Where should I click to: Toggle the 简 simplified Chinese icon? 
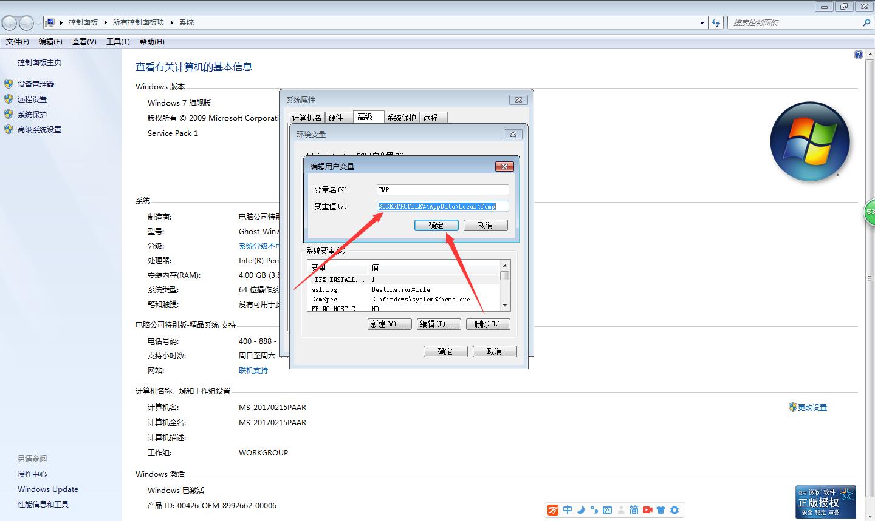pos(634,510)
